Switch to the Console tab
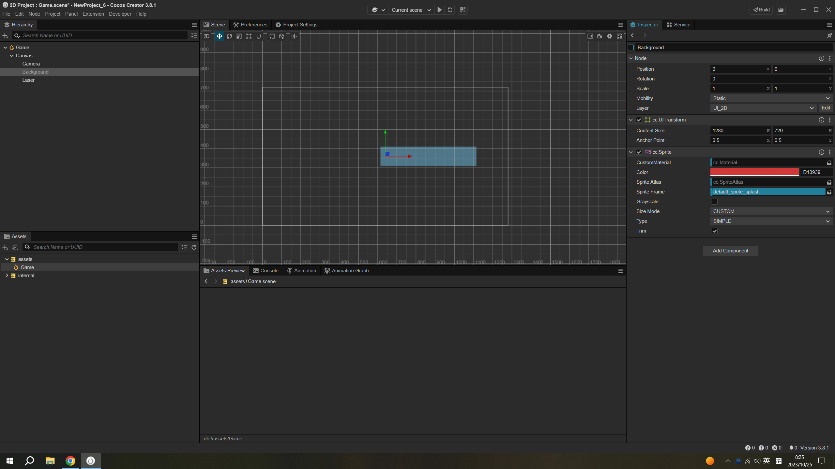The width and height of the screenshot is (835, 469). click(x=266, y=270)
